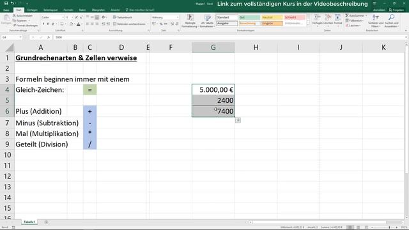Open Bedingte Formatierung menu
The height and width of the screenshot is (230, 409).
click(x=190, y=21)
